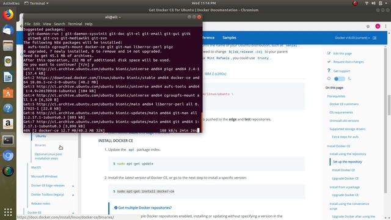Viewport: 391px width, 220px height.
Task: Click the Request docs changes link
Action: 348,62
